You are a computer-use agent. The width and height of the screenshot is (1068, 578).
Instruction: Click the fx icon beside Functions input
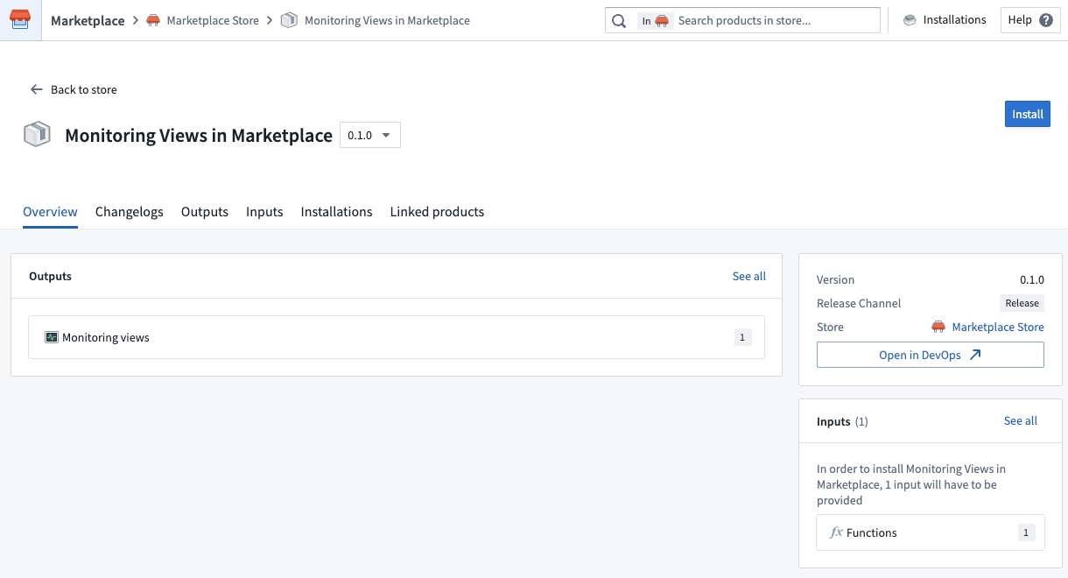click(835, 532)
